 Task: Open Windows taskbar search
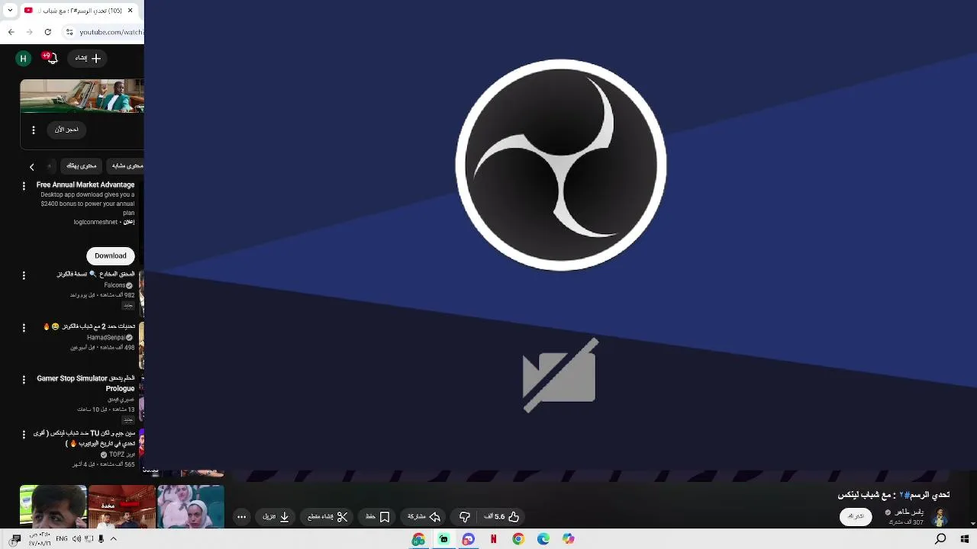940,539
